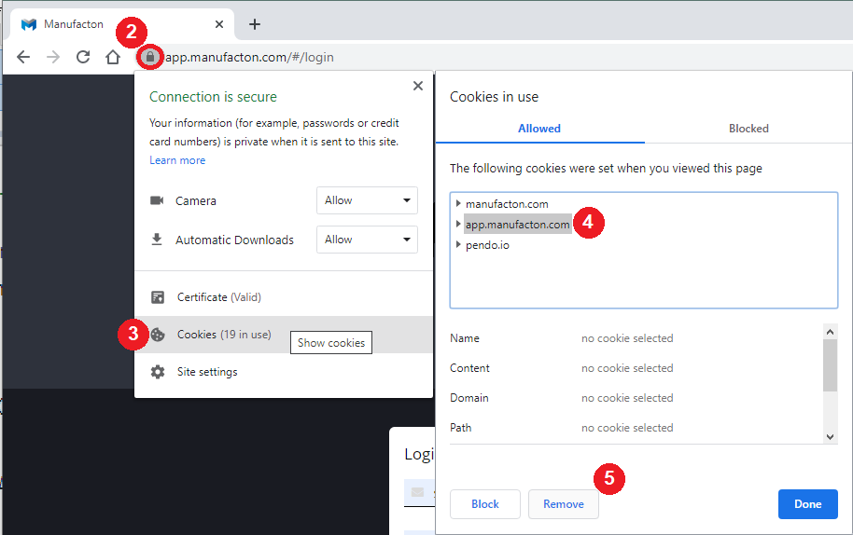Open Site settings gear entry

click(x=207, y=372)
